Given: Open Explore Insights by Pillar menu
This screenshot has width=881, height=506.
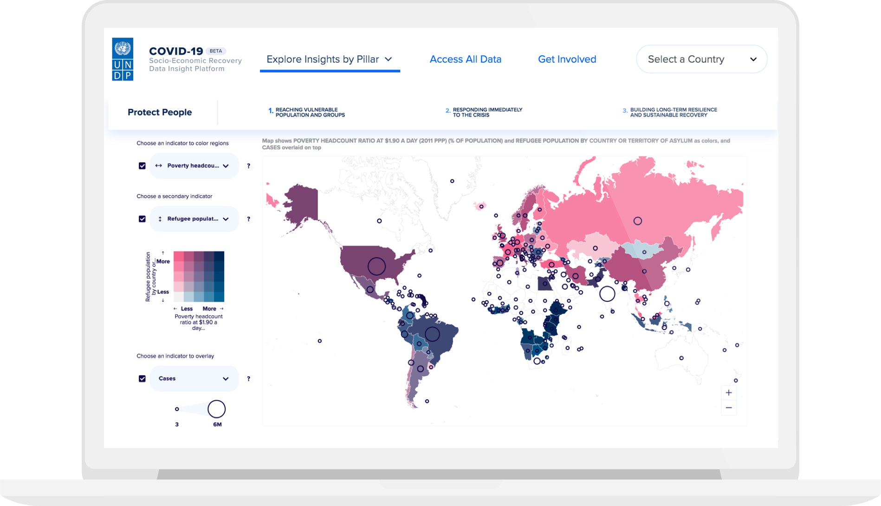Looking at the screenshot, I should tap(330, 59).
